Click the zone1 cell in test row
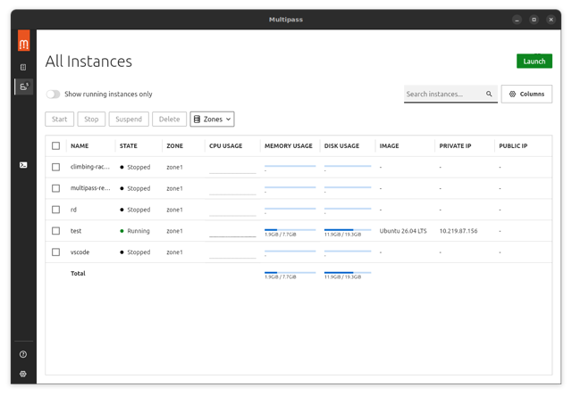This screenshot has width=572, height=396. tap(175, 231)
